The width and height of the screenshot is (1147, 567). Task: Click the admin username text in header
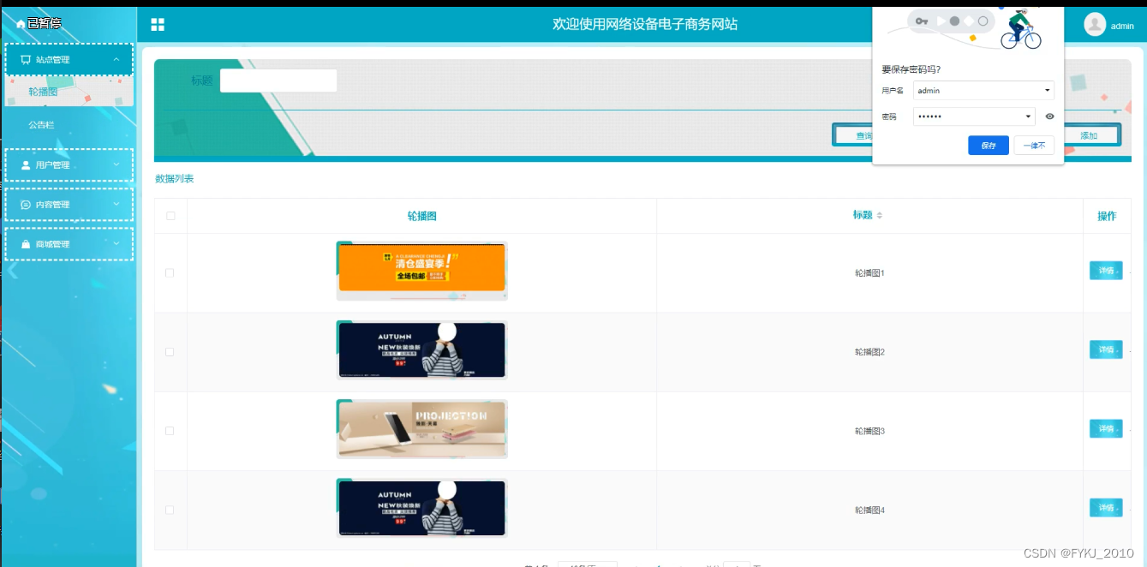[1122, 26]
